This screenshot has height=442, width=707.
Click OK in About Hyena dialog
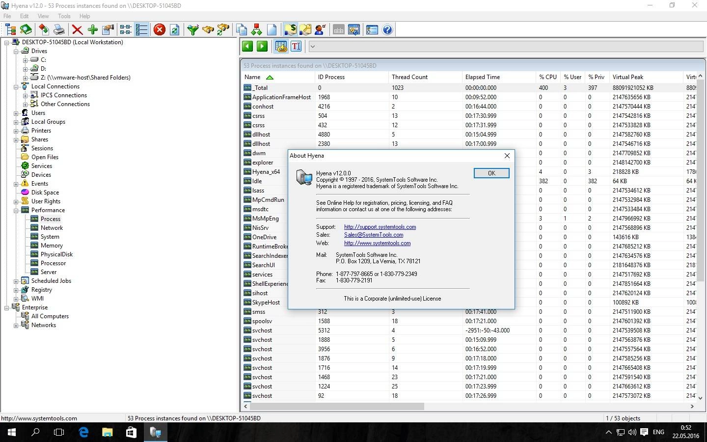click(491, 173)
